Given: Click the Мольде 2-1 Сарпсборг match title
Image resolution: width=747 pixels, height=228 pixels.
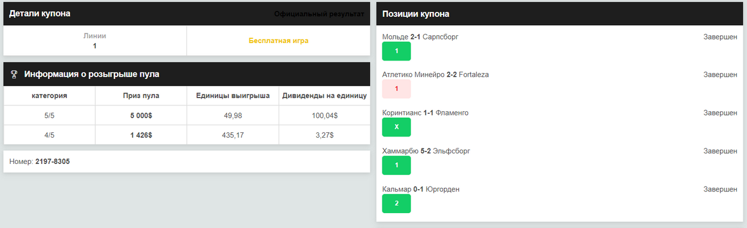Looking at the screenshot, I should 420,37.
